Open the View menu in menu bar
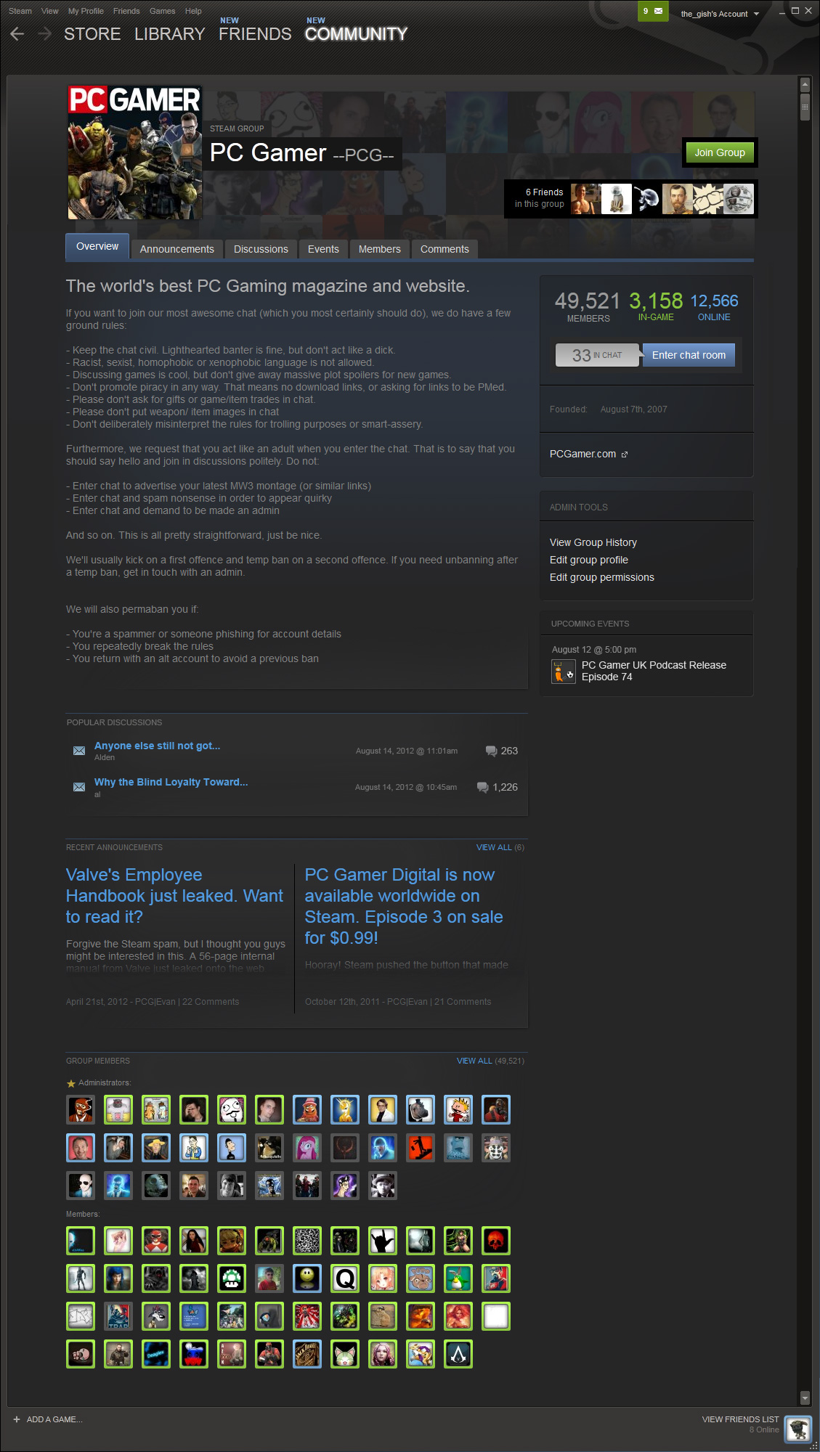820x1452 pixels. [50, 11]
